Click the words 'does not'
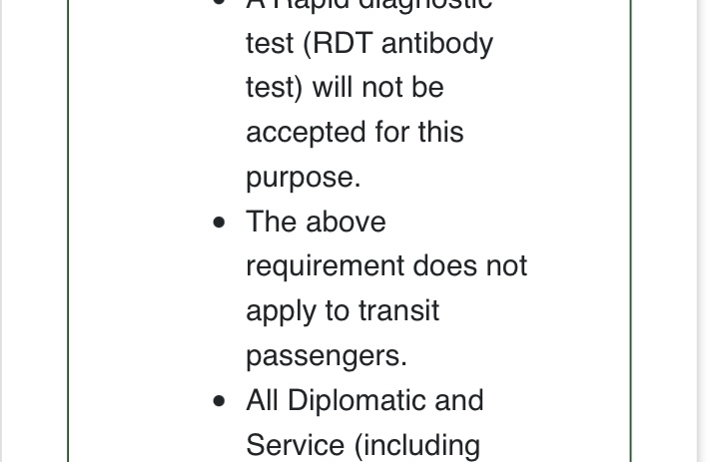714x462 pixels. pos(470,265)
